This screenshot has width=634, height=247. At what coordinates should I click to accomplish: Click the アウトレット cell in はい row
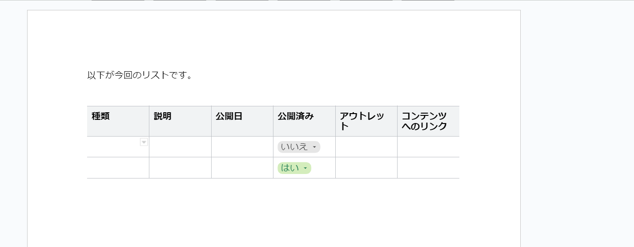pyautogui.click(x=366, y=168)
